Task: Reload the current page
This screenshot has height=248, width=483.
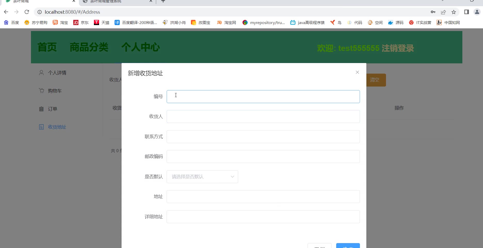Action: pos(27,12)
